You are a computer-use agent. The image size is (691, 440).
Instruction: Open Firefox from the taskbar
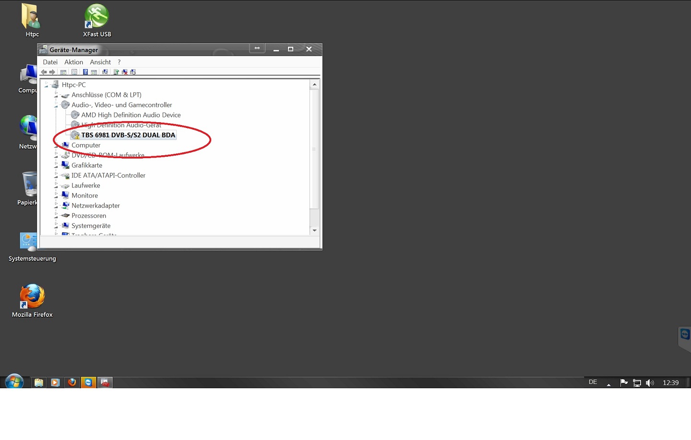point(72,382)
